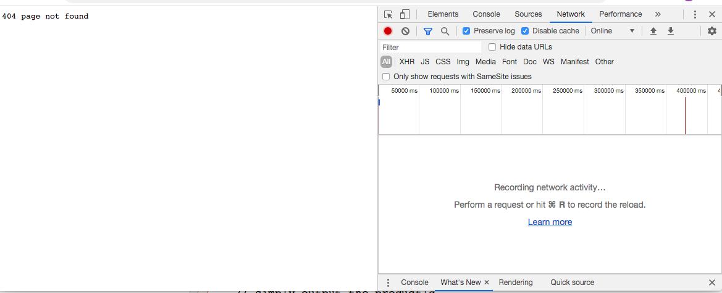Toggle the device toolbar icon
Image resolution: width=722 pixels, height=293 pixels.
click(x=405, y=14)
